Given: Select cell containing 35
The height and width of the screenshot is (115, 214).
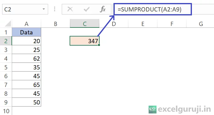Looking at the screenshot, I should click(x=26, y=67).
